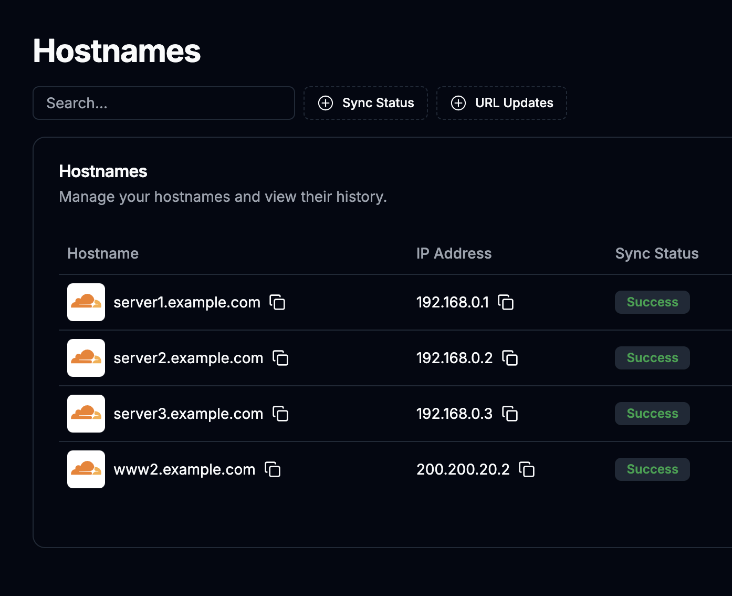Click Success badge for www2.example.com
Image resolution: width=732 pixels, height=596 pixels.
click(x=652, y=469)
